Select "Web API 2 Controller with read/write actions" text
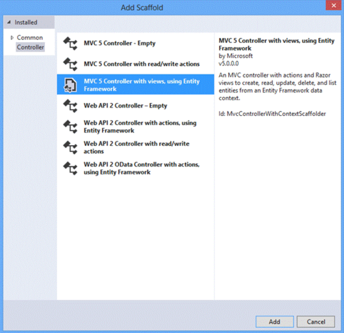The height and width of the screenshot is (333, 344). [136, 147]
